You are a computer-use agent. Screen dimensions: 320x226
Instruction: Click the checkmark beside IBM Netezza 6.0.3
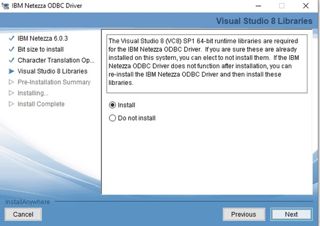point(11,38)
